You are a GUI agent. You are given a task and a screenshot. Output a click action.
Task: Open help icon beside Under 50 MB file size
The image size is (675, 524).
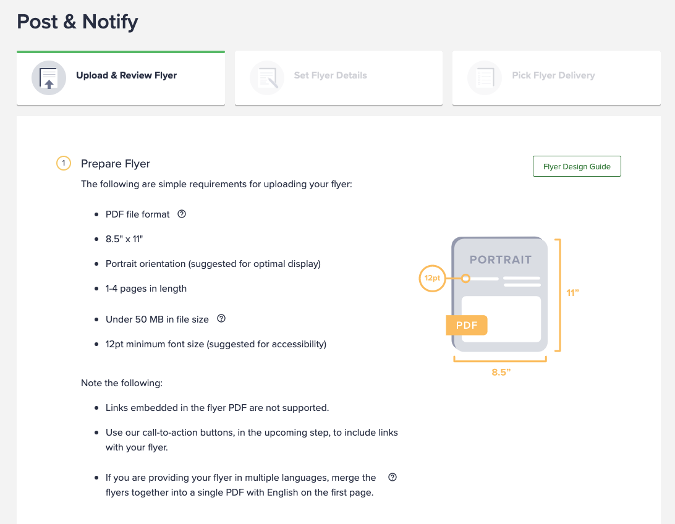coord(221,318)
